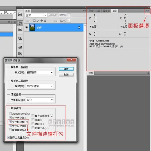Viewport: 151px width, 151px height.
Task: Open the opacity slider arrow
Action: click(69, 15)
